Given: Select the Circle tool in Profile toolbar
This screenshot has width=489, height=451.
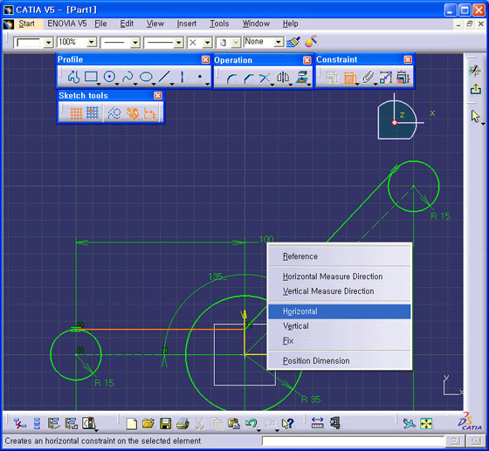Looking at the screenshot, I should pos(109,77).
